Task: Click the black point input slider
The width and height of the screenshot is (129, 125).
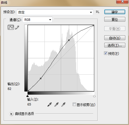Action: [x=28, y=96]
